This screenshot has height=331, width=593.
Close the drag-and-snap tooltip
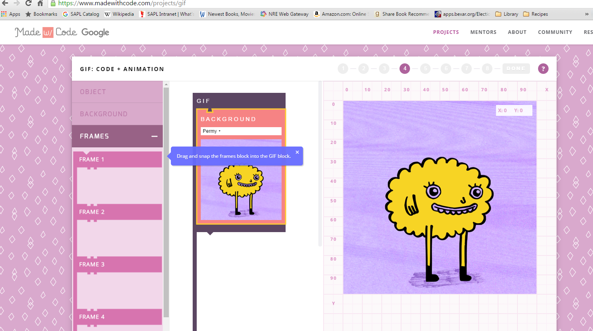click(297, 152)
